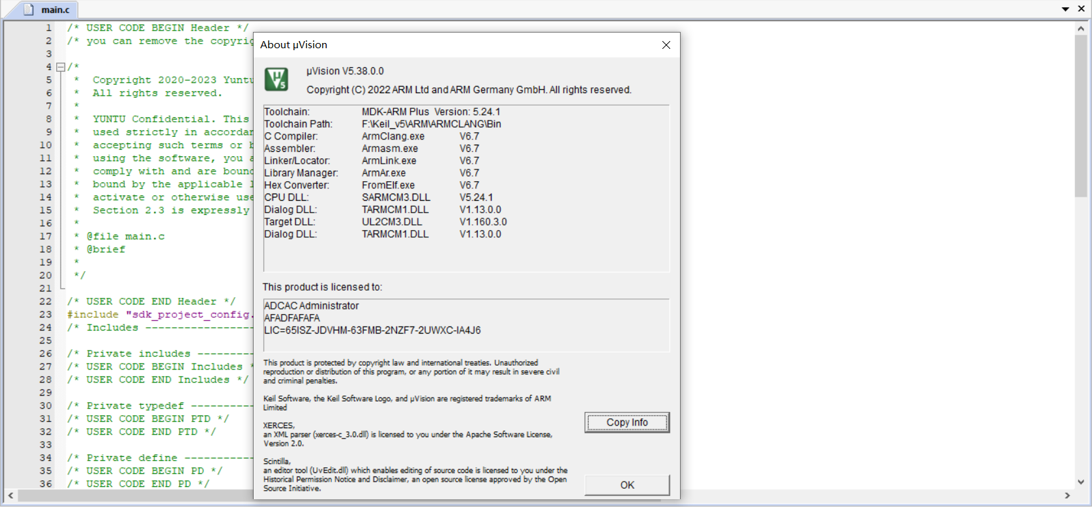Collapse the comment block at line 4
1092x507 pixels.
61,67
